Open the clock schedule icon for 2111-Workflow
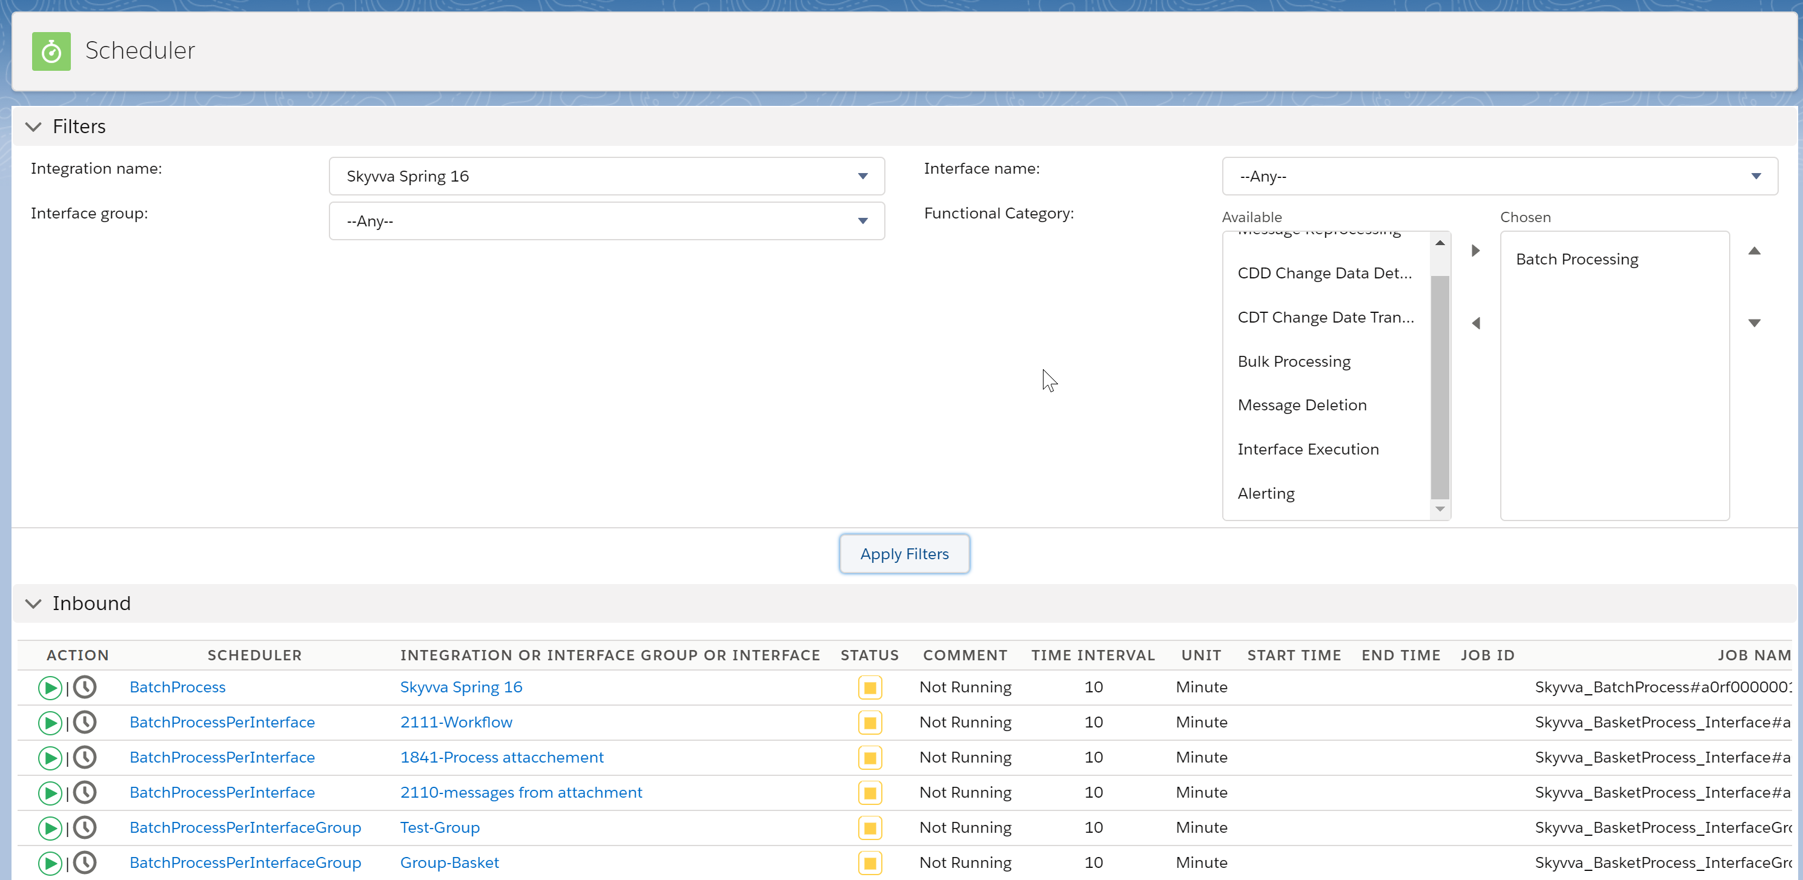The width and height of the screenshot is (1803, 880). pyautogui.click(x=85, y=723)
